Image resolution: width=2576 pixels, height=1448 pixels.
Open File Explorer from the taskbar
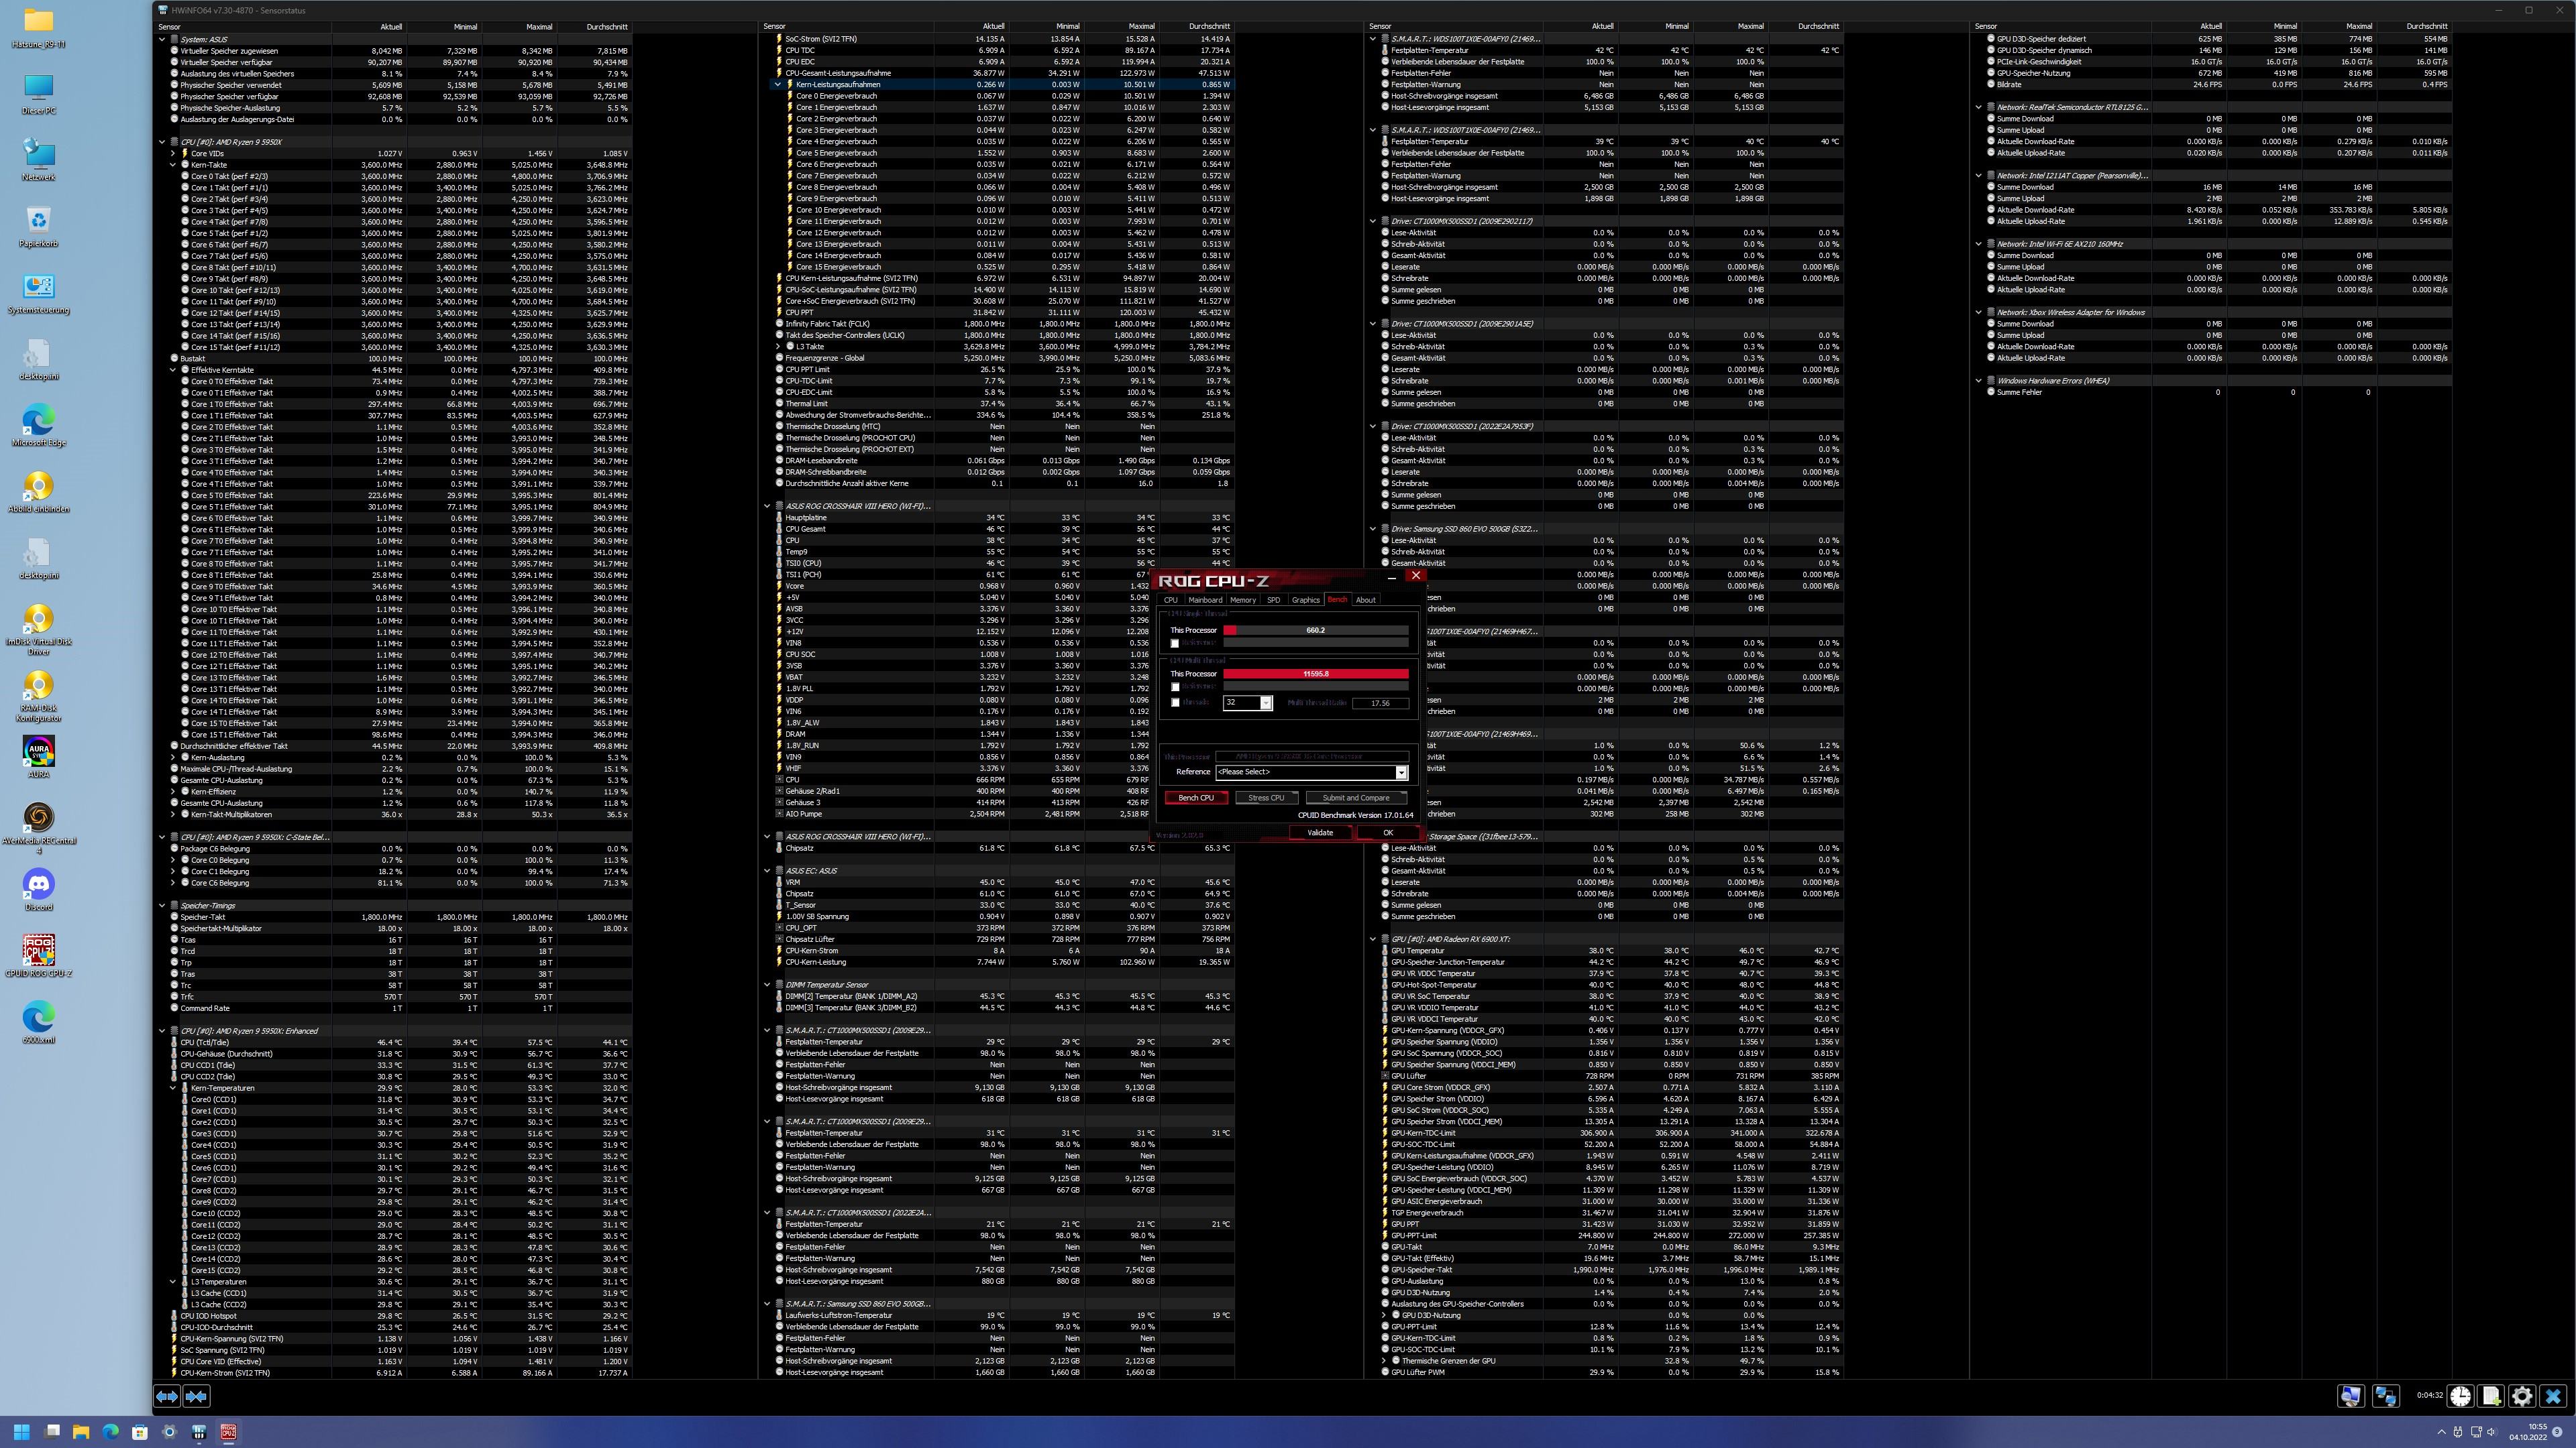tap(81, 1431)
